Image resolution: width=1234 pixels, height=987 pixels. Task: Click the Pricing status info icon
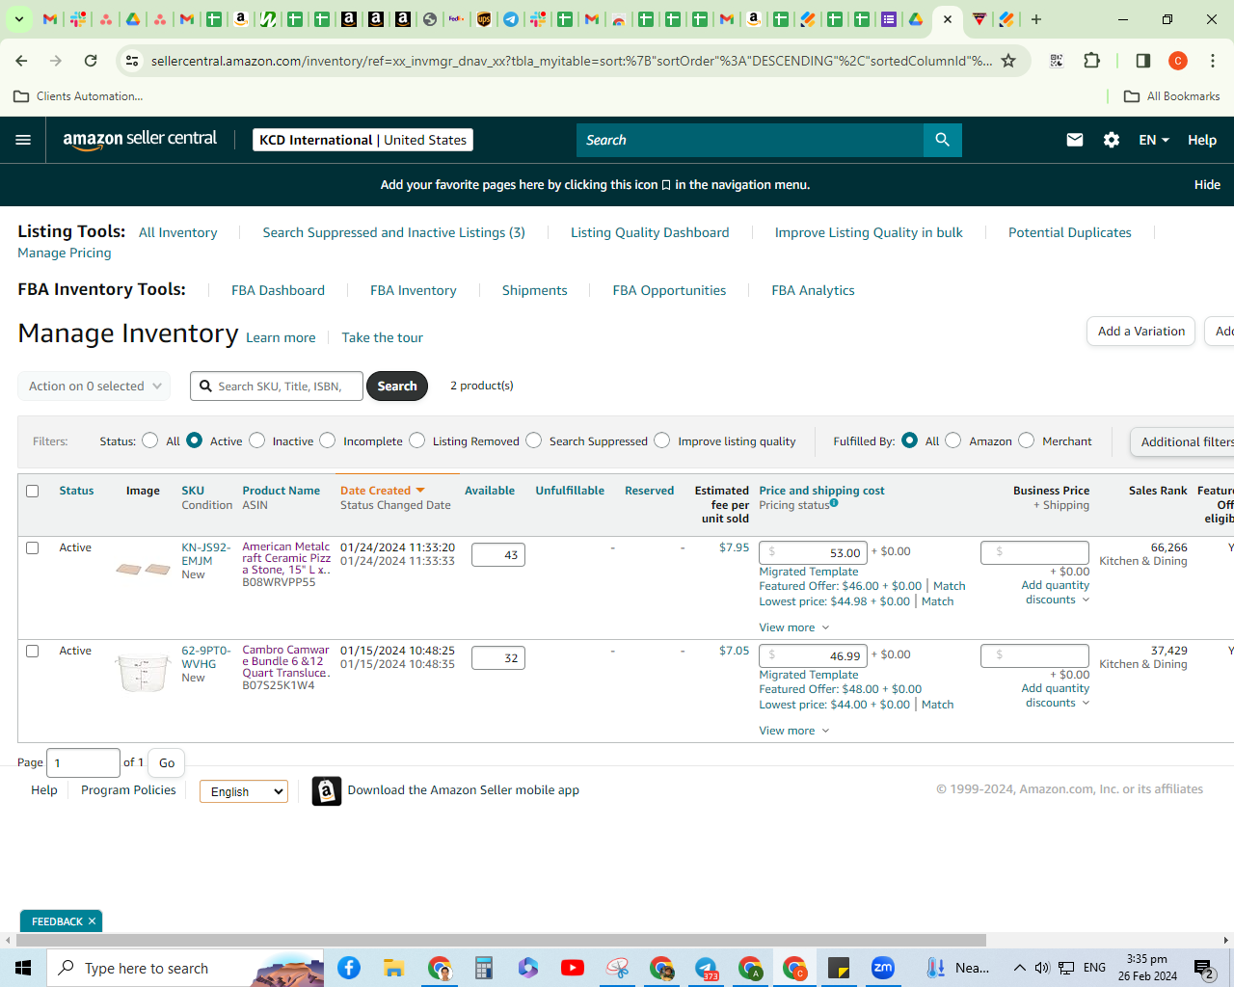coord(834,503)
